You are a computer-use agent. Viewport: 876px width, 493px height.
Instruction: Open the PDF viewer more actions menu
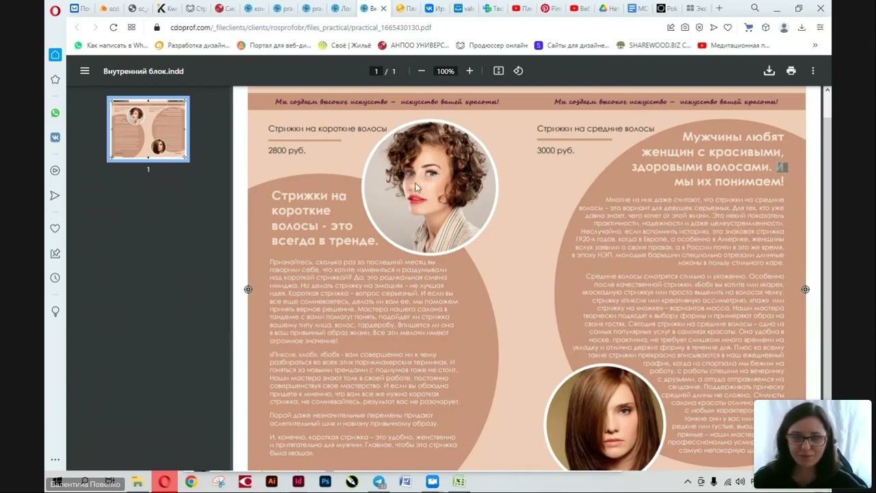pyautogui.click(x=813, y=71)
